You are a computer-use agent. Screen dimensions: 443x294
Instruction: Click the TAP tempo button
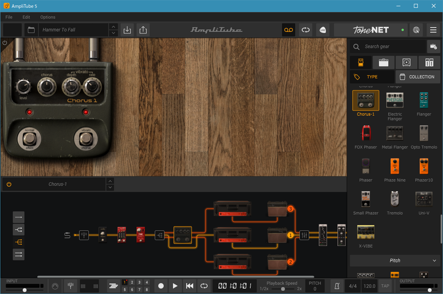(385, 286)
